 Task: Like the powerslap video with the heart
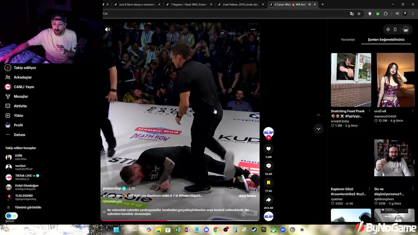[268, 149]
